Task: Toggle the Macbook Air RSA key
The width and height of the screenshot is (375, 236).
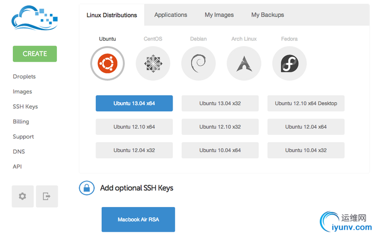Action: pos(138,219)
